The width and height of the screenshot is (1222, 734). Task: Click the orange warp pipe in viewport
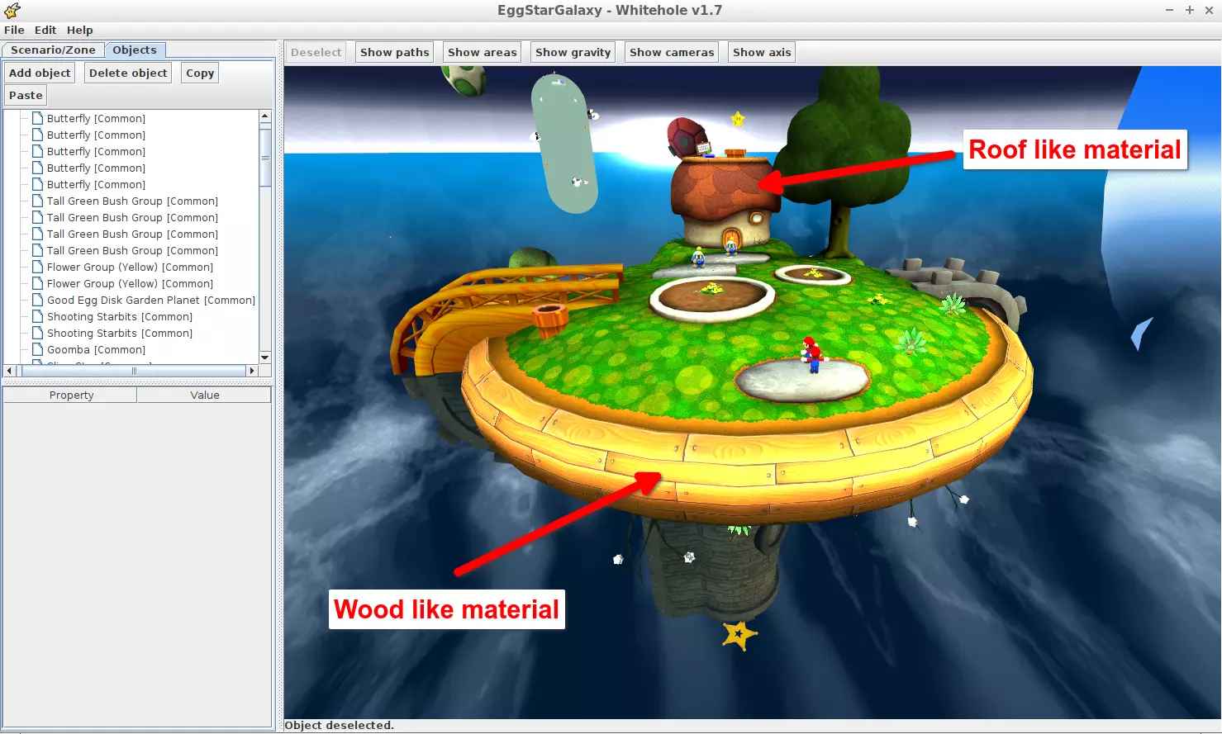[x=549, y=319]
